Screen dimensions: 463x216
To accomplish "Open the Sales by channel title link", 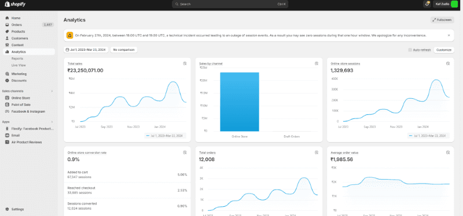I will tap(211, 64).
